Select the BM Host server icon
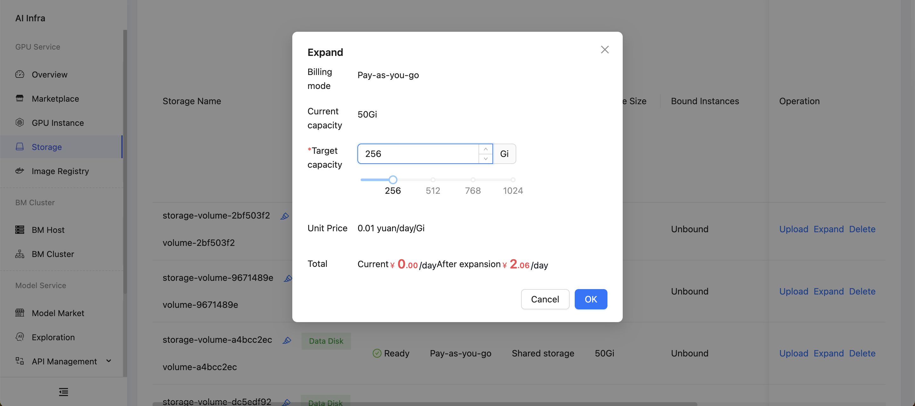The image size is (915, 406). (19, 229)
